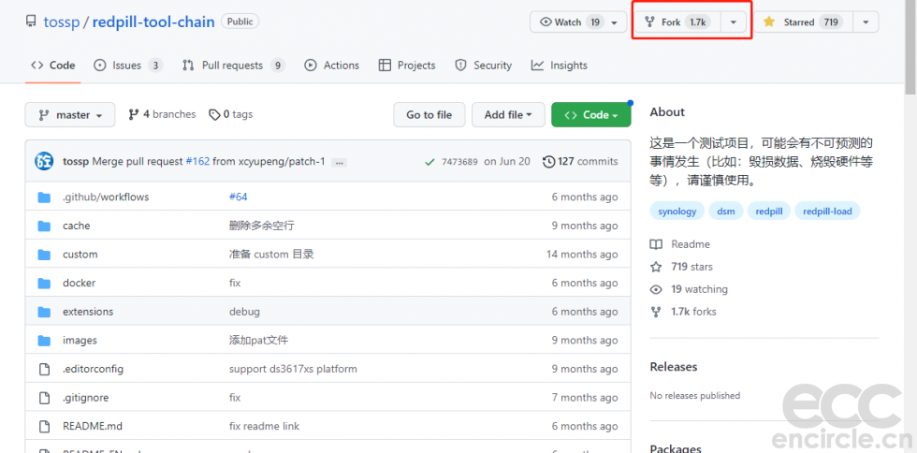Viewport: 917px width, 453px height.
Task: Open the Pull requests tab
Action: [x=233, y=66]
